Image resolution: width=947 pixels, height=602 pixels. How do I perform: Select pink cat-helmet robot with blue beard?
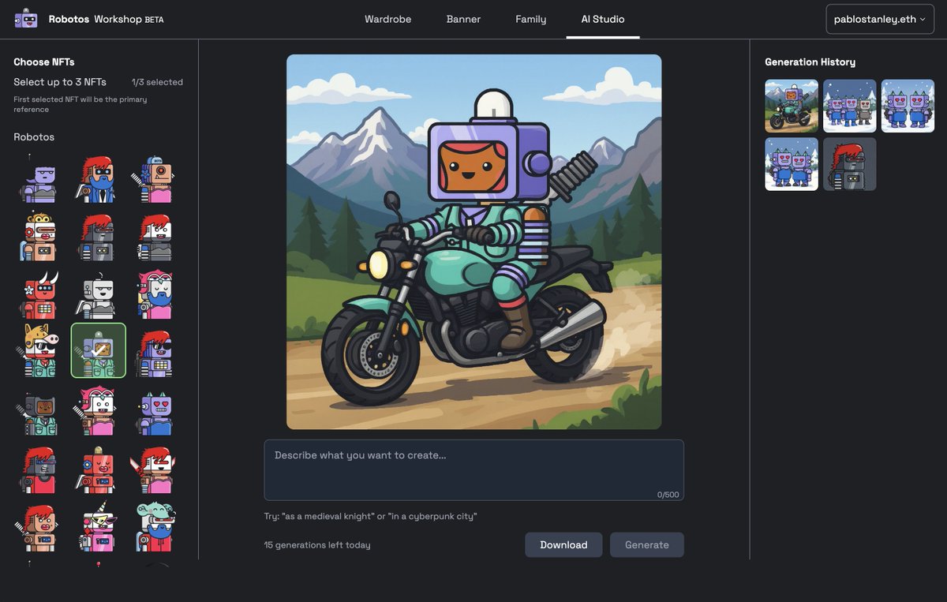coord(156,294)
